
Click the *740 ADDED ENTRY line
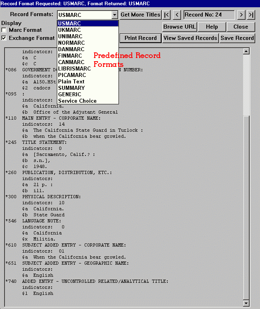pyautogui.click(x=87, y=282)
